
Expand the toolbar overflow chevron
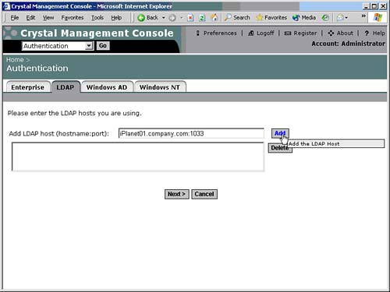(363, 16)
